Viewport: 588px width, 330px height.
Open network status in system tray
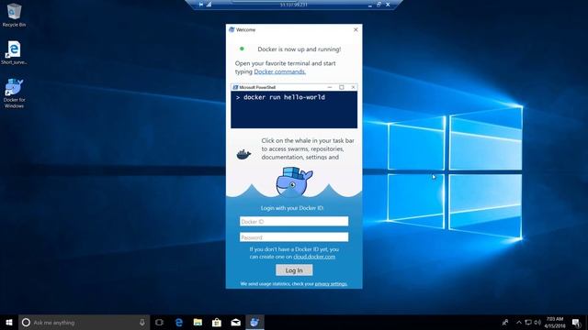pos(528,322)
